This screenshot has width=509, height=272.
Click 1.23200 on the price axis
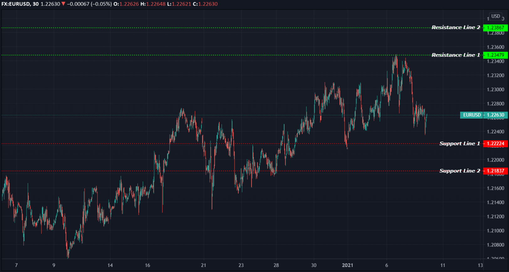click(x=496, y=75)
